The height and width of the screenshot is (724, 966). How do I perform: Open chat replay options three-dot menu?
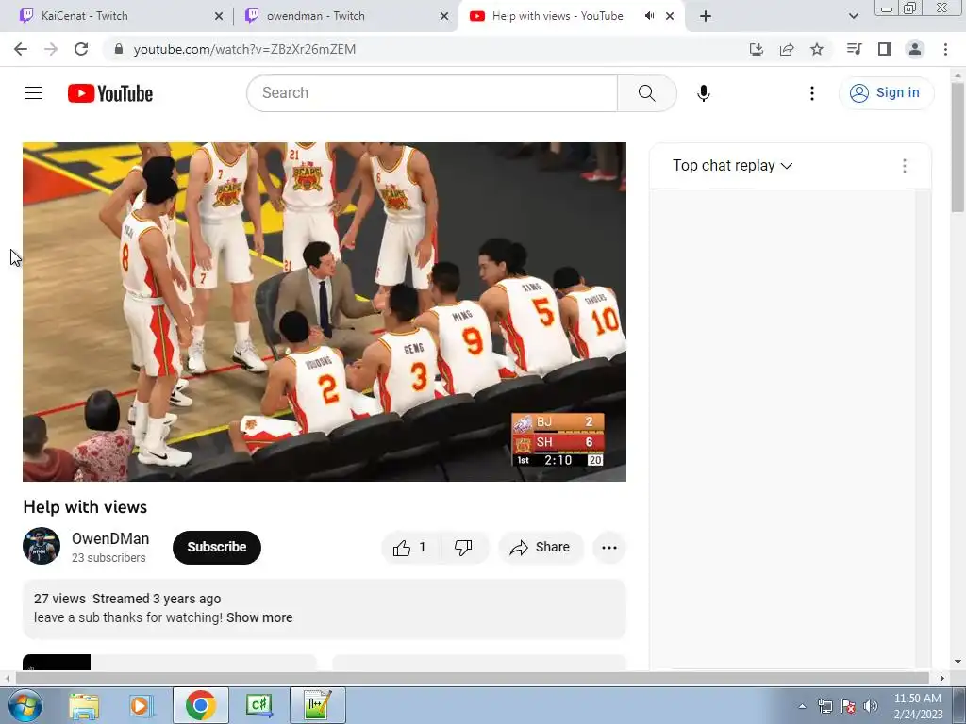pyautogui.click(x=905, y=166)
